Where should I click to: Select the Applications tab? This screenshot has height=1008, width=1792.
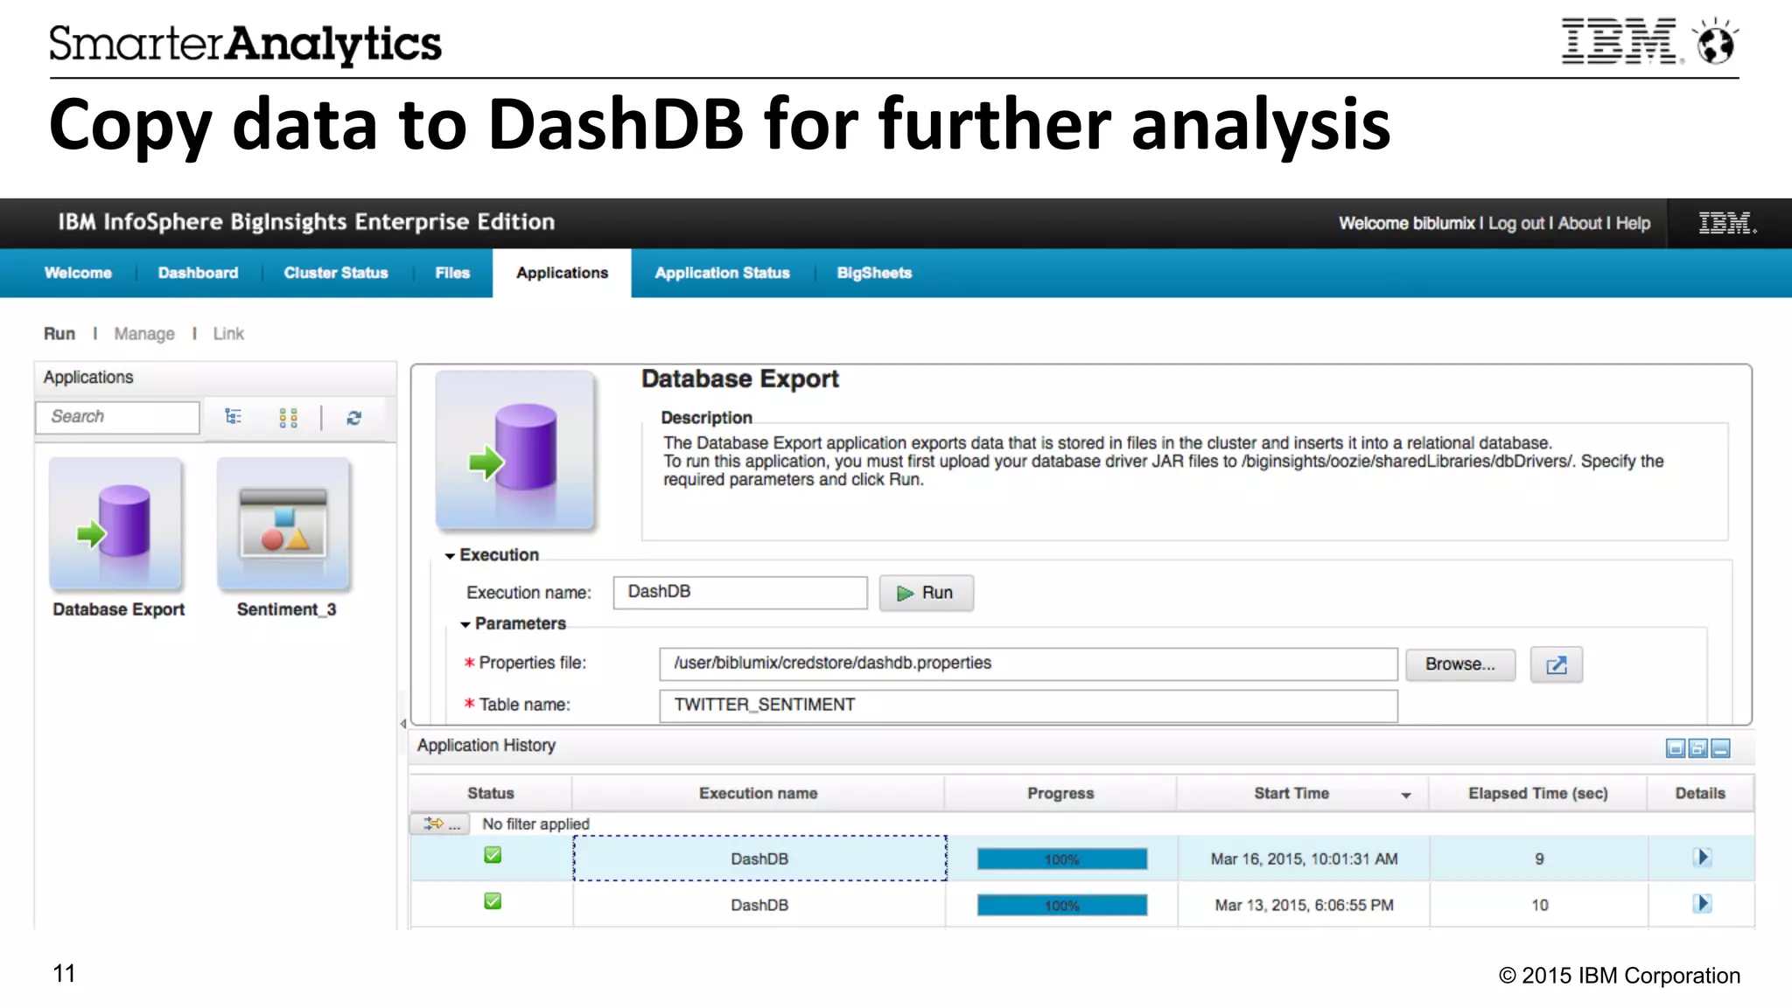point(562,273)
